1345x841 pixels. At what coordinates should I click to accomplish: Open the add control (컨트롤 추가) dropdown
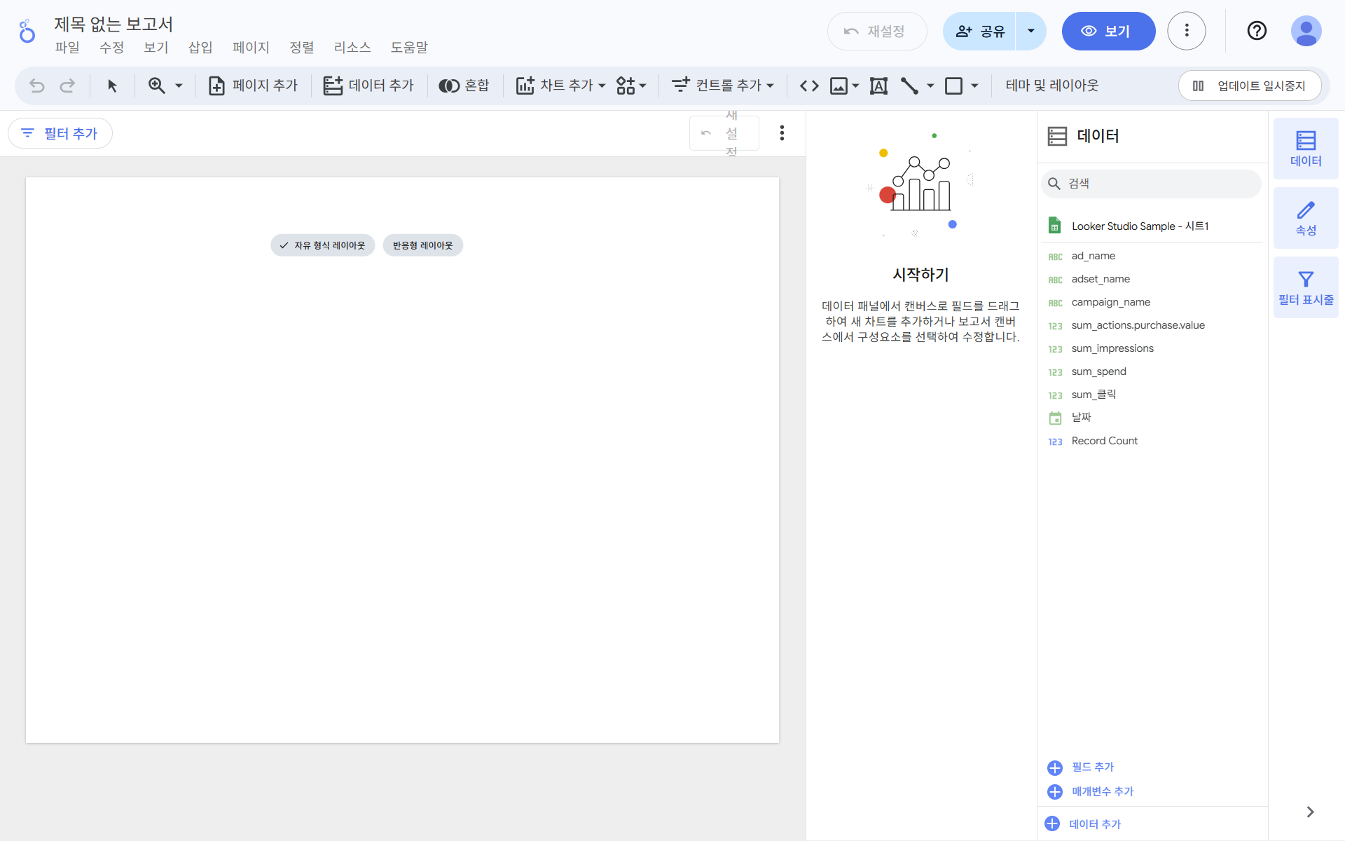722,86
